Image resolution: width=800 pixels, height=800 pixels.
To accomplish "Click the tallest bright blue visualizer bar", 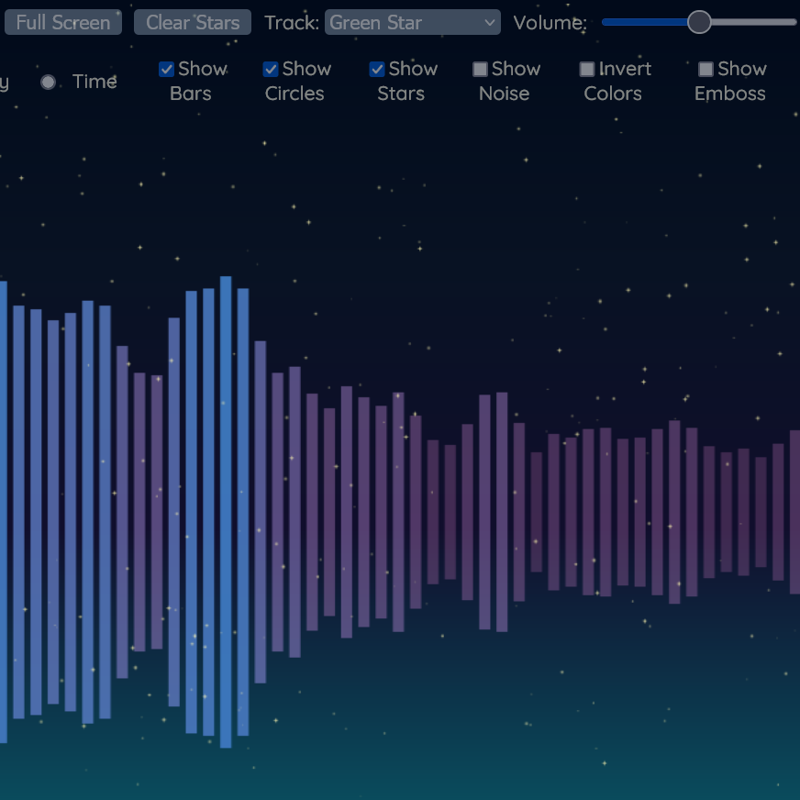I will (226, 511).
